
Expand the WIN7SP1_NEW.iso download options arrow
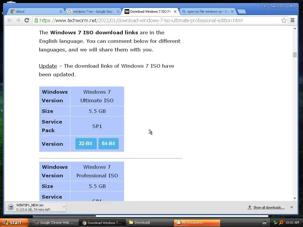(x=64, y=207)
